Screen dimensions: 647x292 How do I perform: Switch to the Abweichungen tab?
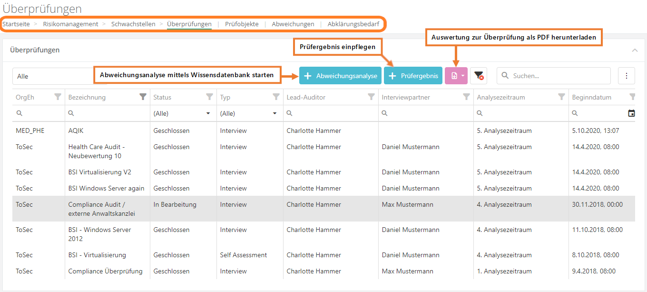tap(293, 24)
